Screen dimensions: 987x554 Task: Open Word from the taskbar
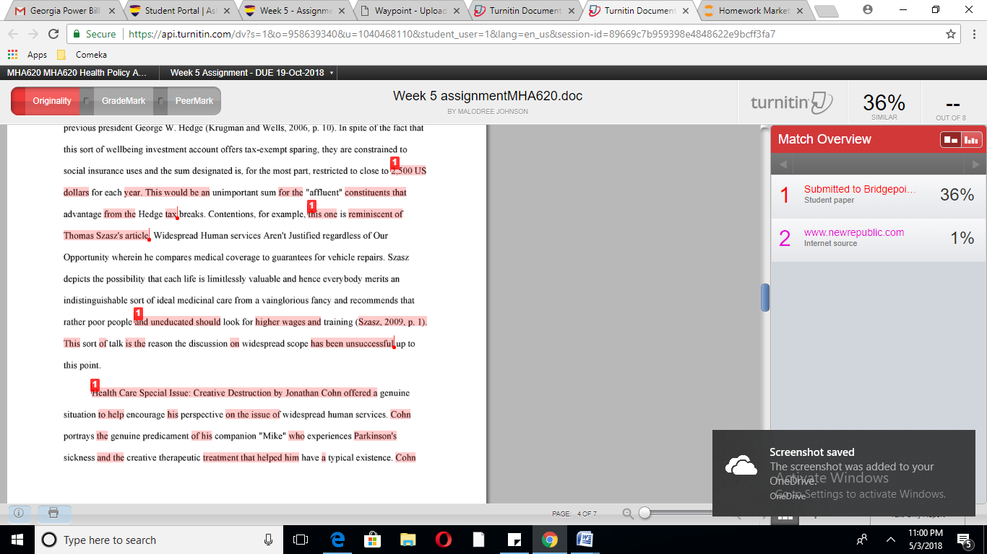click(x=585, y=540)
